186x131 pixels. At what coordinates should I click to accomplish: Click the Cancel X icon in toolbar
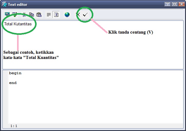click(x=78, y=15)
